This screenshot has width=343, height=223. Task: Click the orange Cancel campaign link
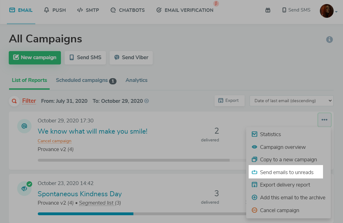coord(54,141)
